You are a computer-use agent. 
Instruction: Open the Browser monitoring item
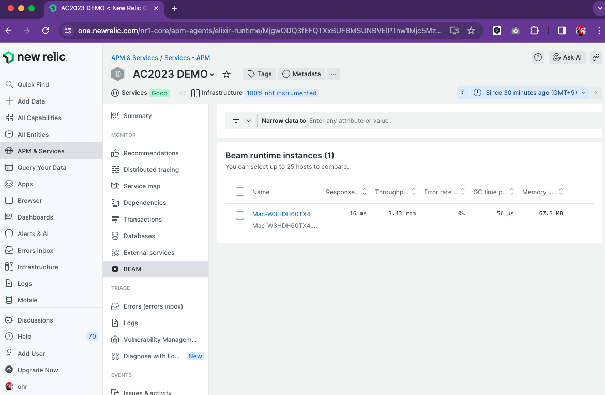(24, 201)
